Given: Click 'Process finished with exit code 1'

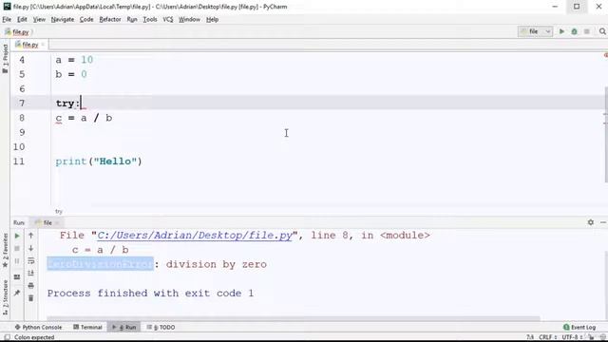Looking at the screenshot, I should click(150, 294).
